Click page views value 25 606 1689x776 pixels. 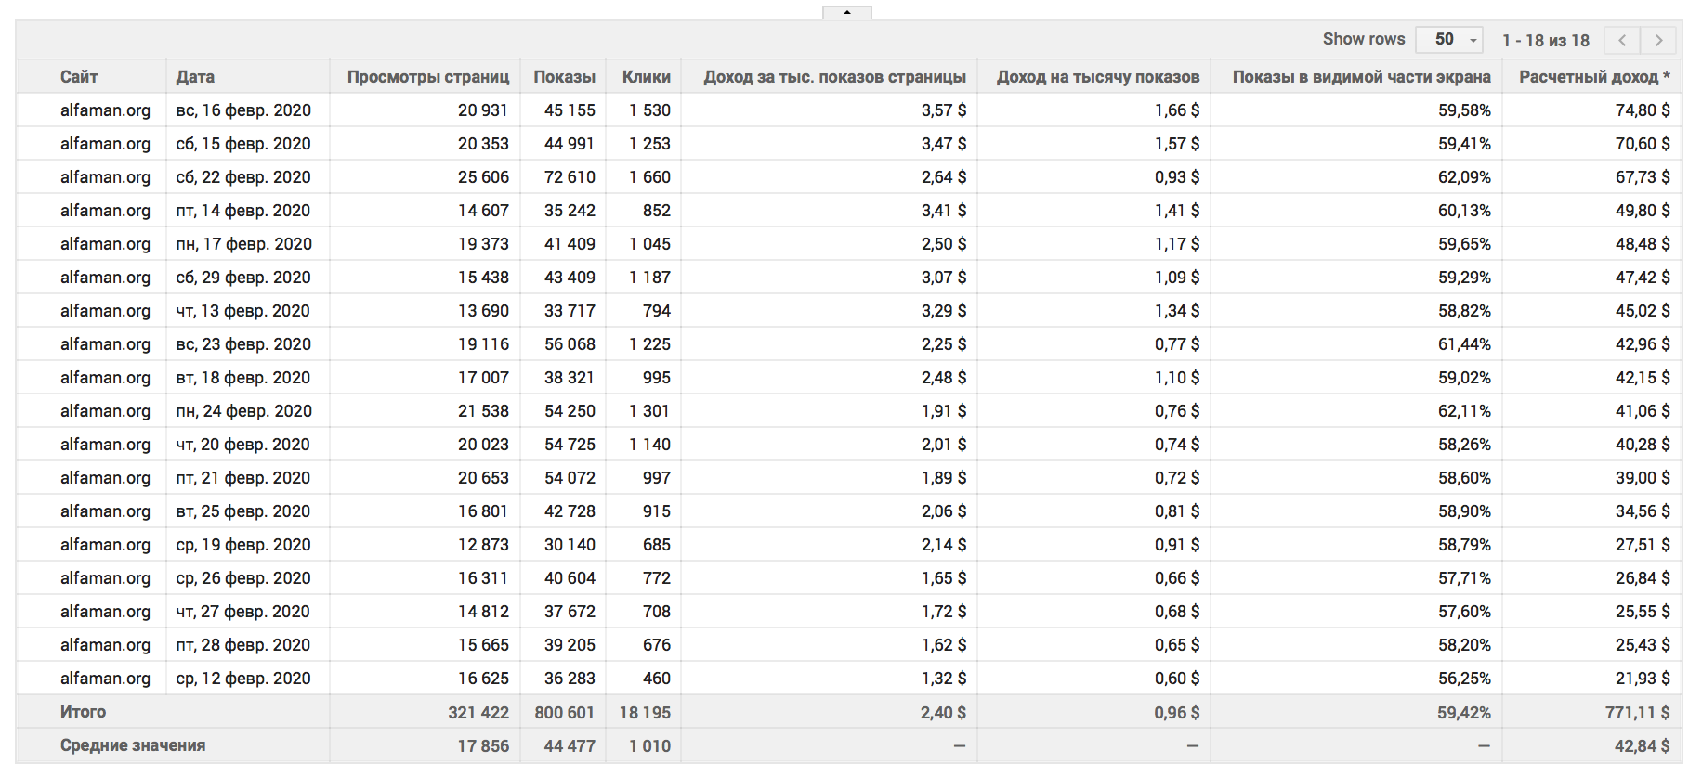click(x=483, y=177)
